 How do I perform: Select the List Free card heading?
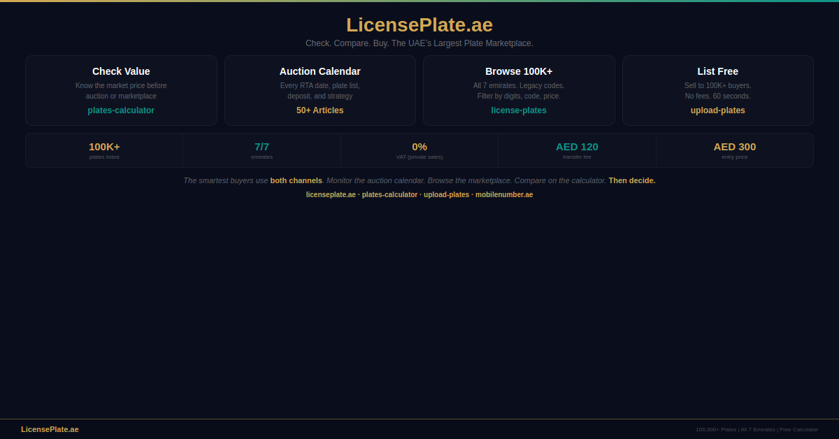point(717,71)
